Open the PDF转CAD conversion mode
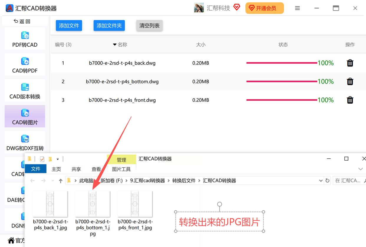Viewport: 366px width, 247px height. [x=25, y=39]
